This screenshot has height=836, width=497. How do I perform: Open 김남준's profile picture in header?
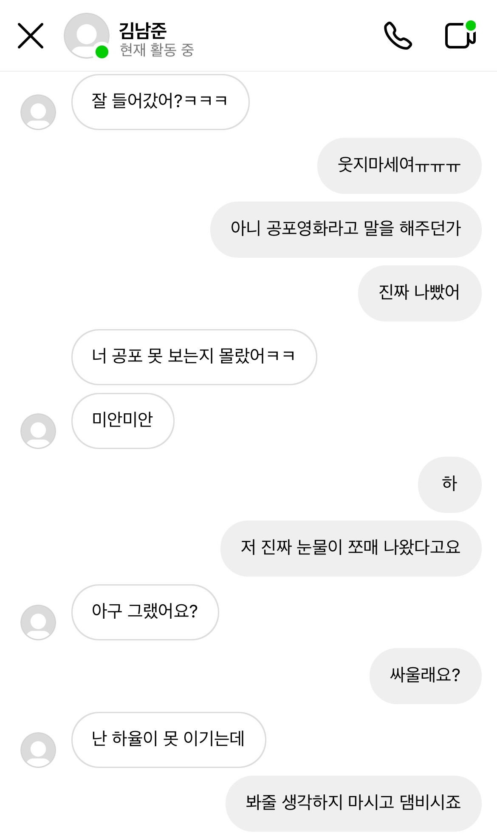86,36
